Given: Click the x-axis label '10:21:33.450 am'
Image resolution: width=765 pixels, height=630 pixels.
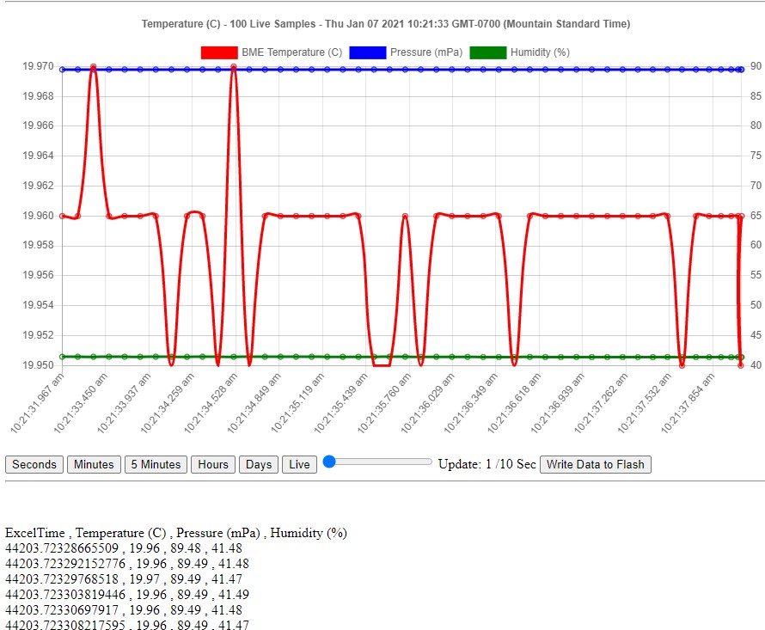Looking at the screenshot, I should pyautogui.click(x=81, y=403).
